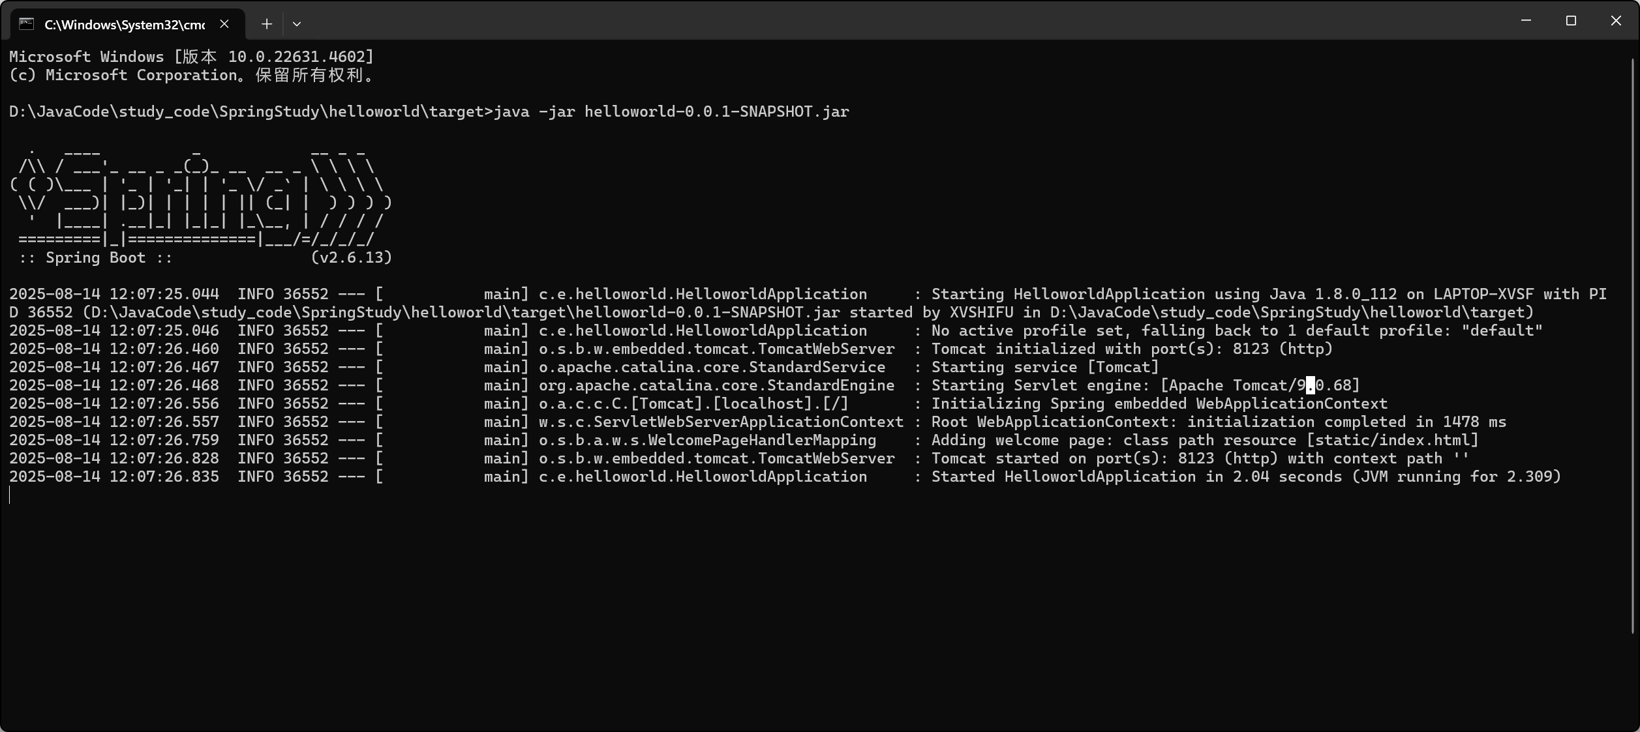Open a new terminal tab with the plus button
Screen dimensions: 1640x732
267,24
